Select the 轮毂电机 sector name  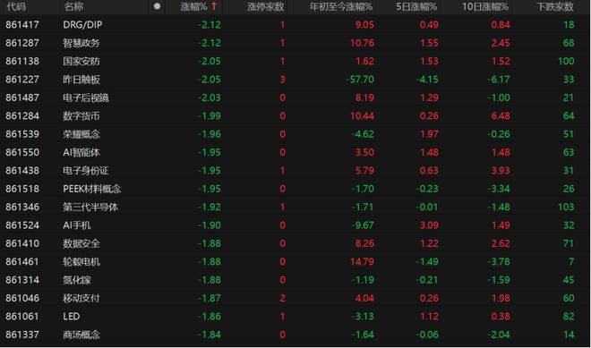coord(81,262)
